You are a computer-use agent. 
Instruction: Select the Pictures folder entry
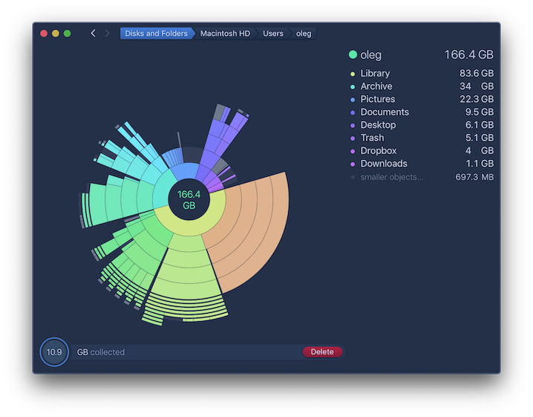[x=377, y=100]
